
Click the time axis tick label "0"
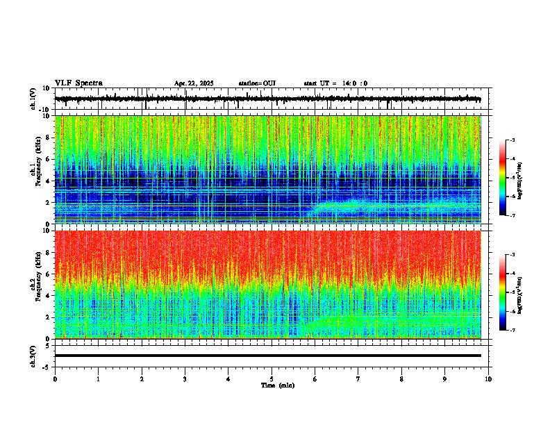pos(55,379)
